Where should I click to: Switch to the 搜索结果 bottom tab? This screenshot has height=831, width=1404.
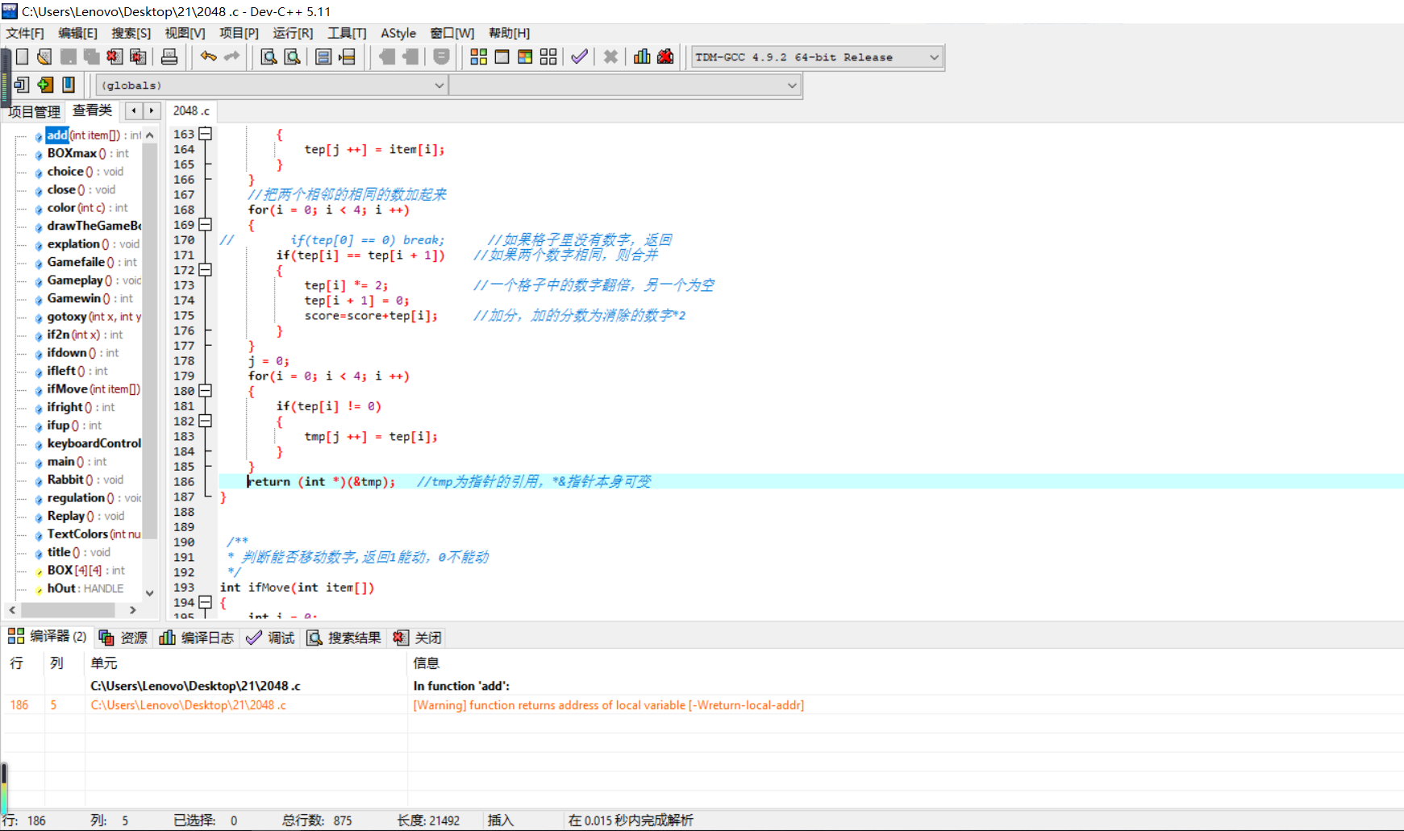click(x=344, y=638)
